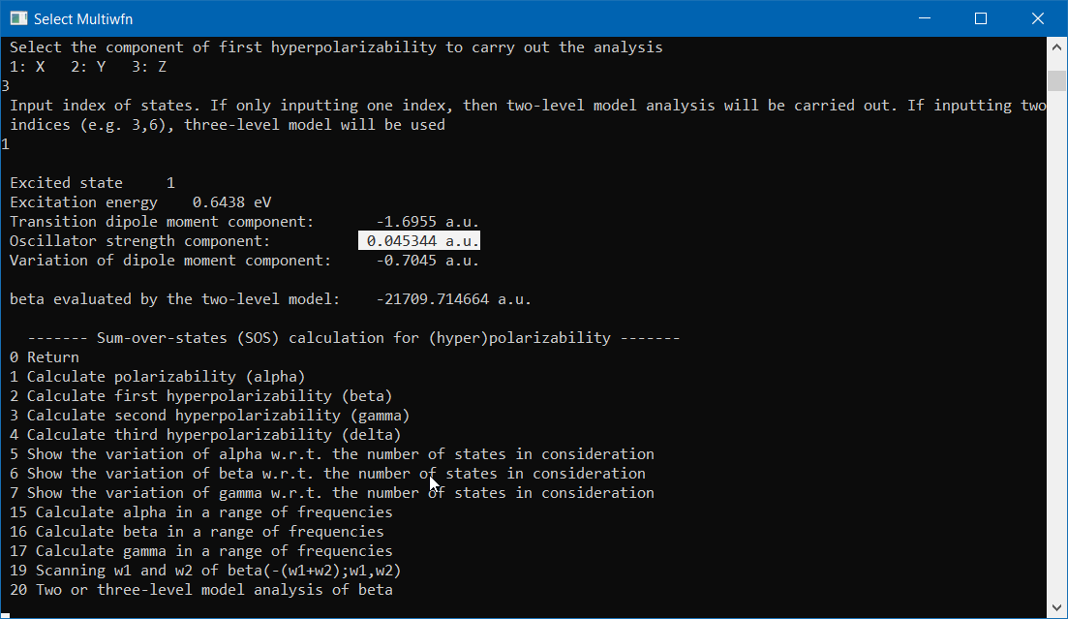1068x619 pixels.
Task: Click option 7 variation of gamma line
Action: 332,492
